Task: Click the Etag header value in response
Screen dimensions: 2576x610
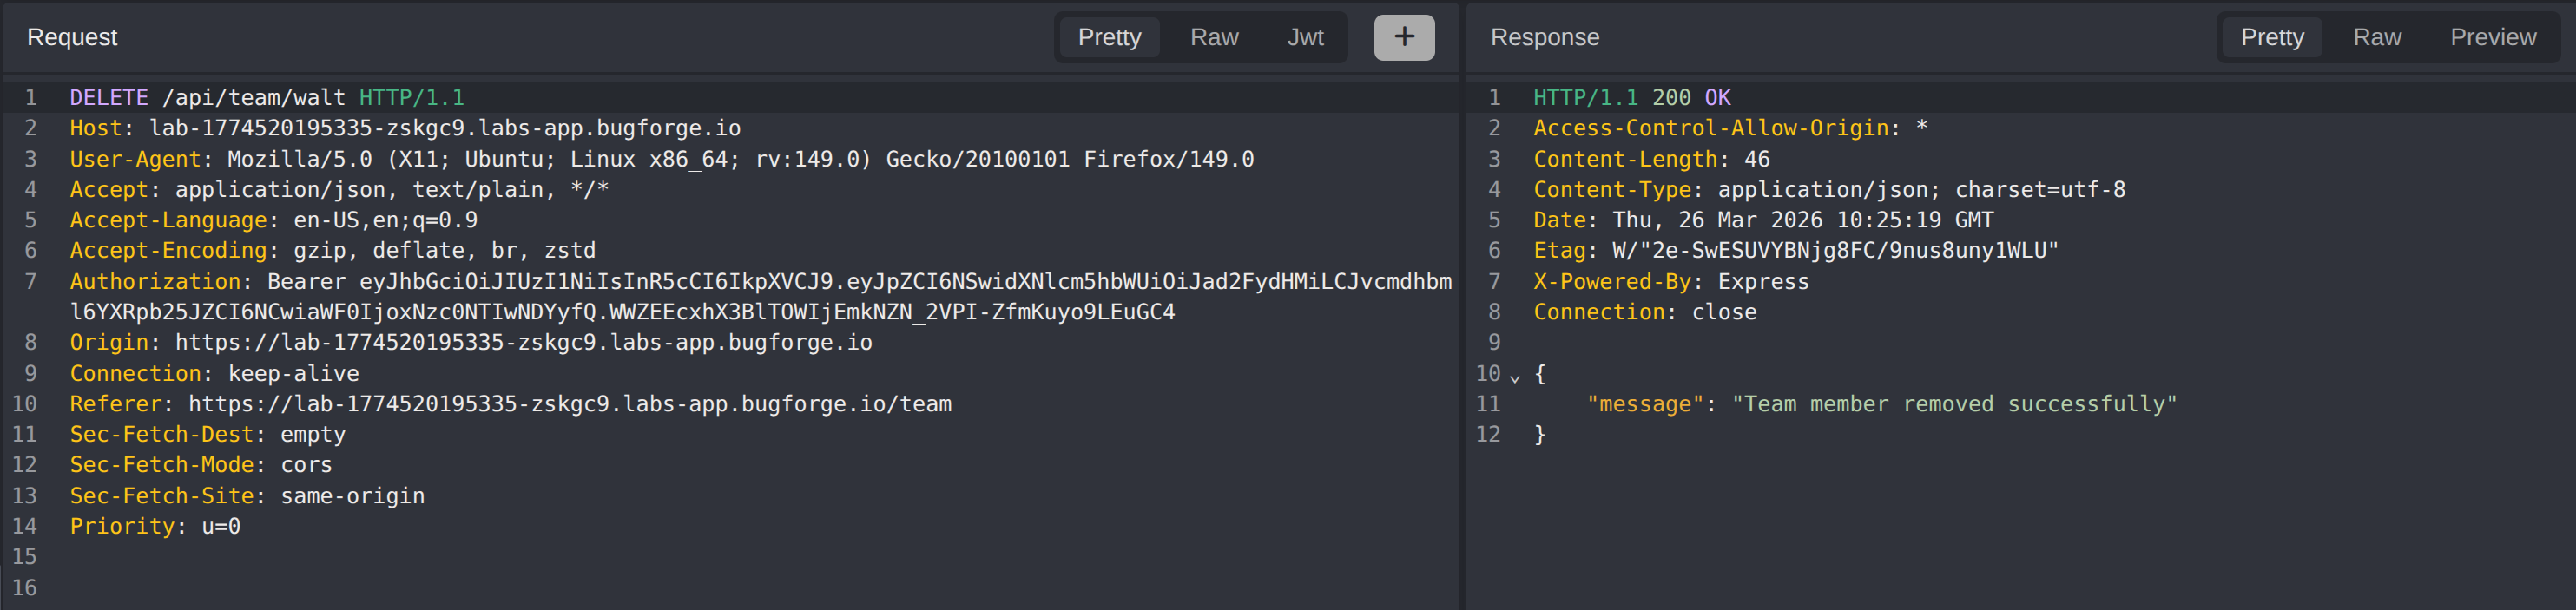Action: pos(1834,251)
